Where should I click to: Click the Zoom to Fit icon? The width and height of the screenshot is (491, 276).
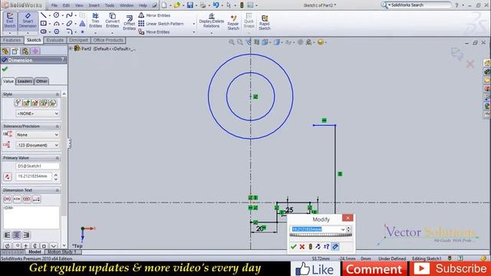click(232, 42)
